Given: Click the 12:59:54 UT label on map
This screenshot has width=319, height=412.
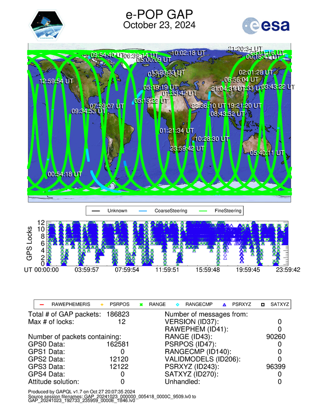Looking at the screenshot, I should [56, 81].
